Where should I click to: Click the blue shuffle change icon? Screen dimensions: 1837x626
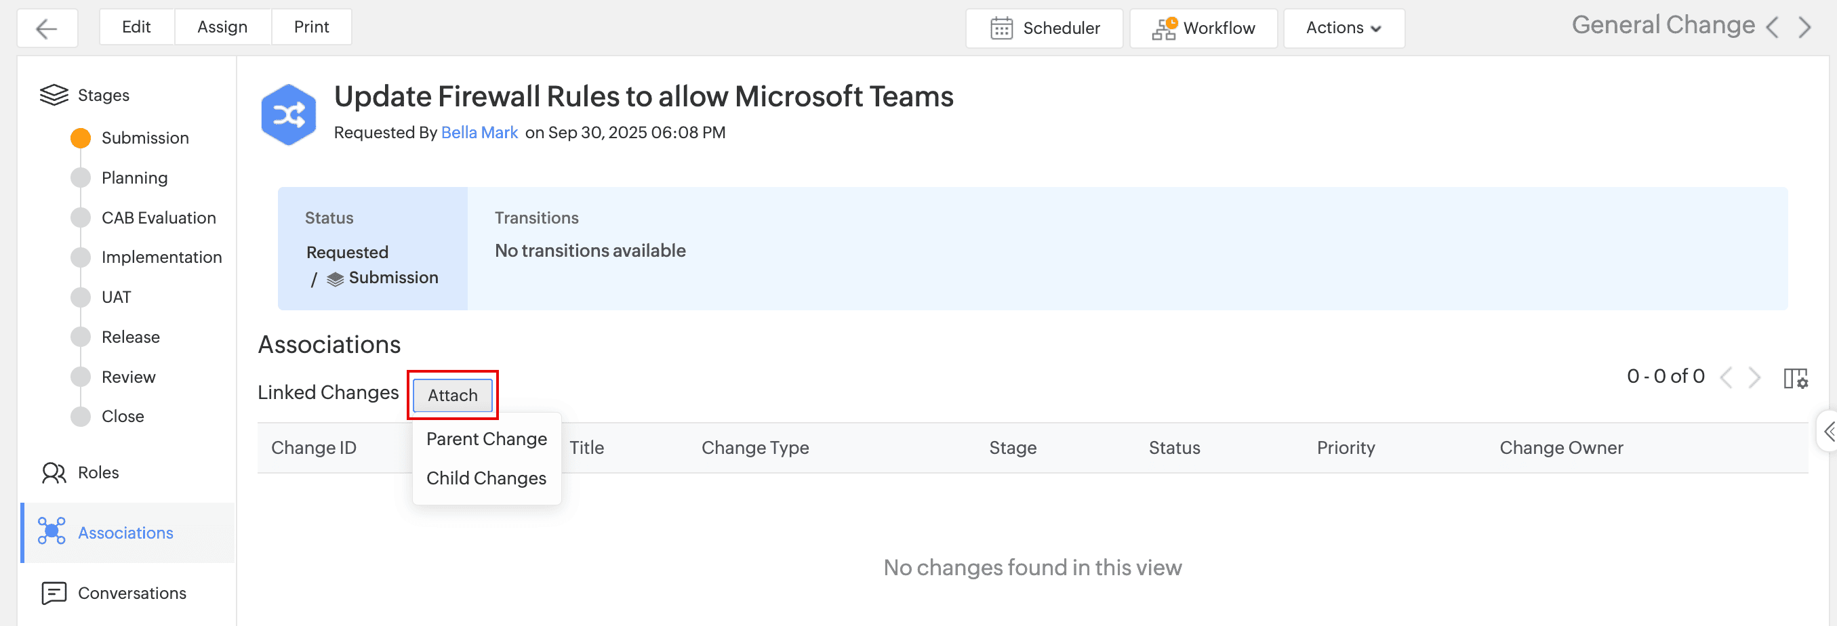pos(289,114)
